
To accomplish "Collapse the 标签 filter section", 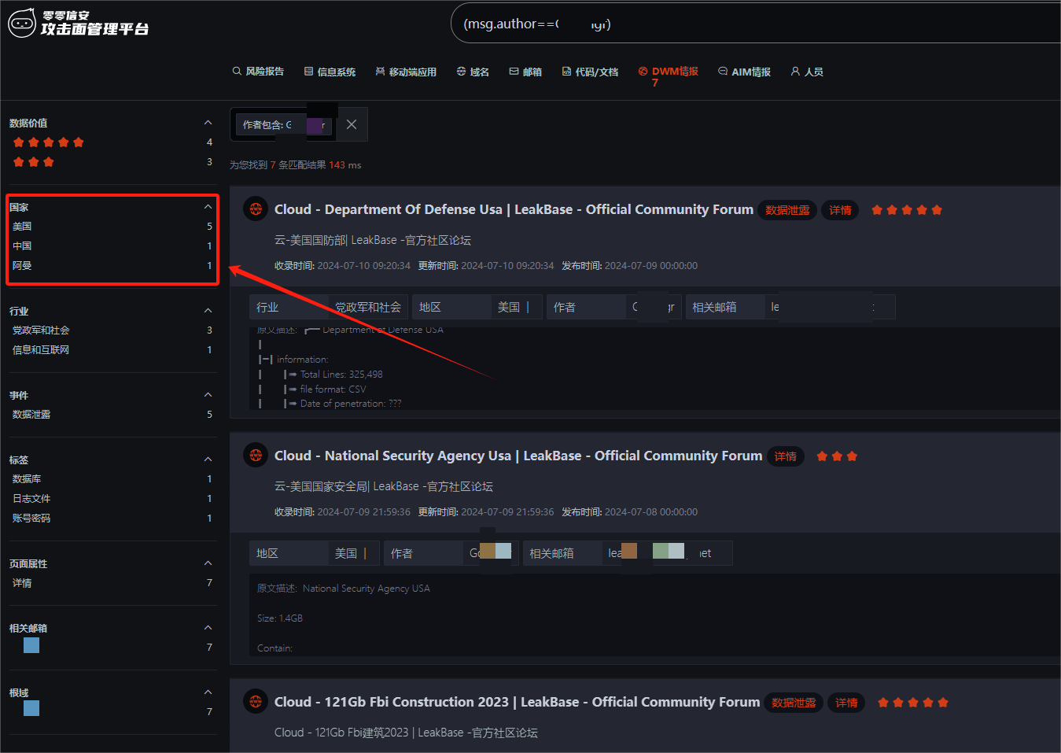I will (x=208, y=460).
